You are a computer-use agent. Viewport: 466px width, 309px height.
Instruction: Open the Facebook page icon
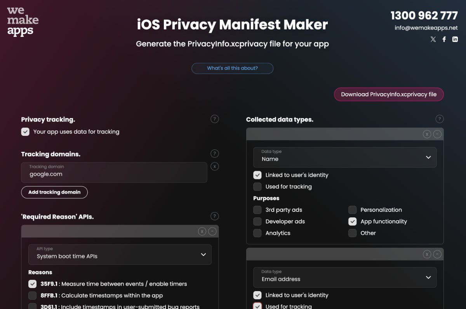click(x=444, y=39)
